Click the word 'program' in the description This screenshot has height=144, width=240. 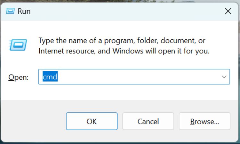[x=120, y=41]
